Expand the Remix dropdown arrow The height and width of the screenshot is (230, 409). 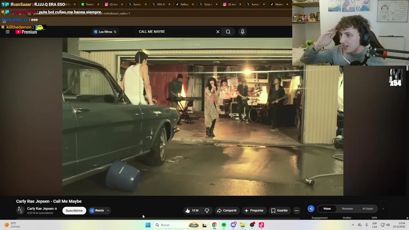(x=108, y=211)
